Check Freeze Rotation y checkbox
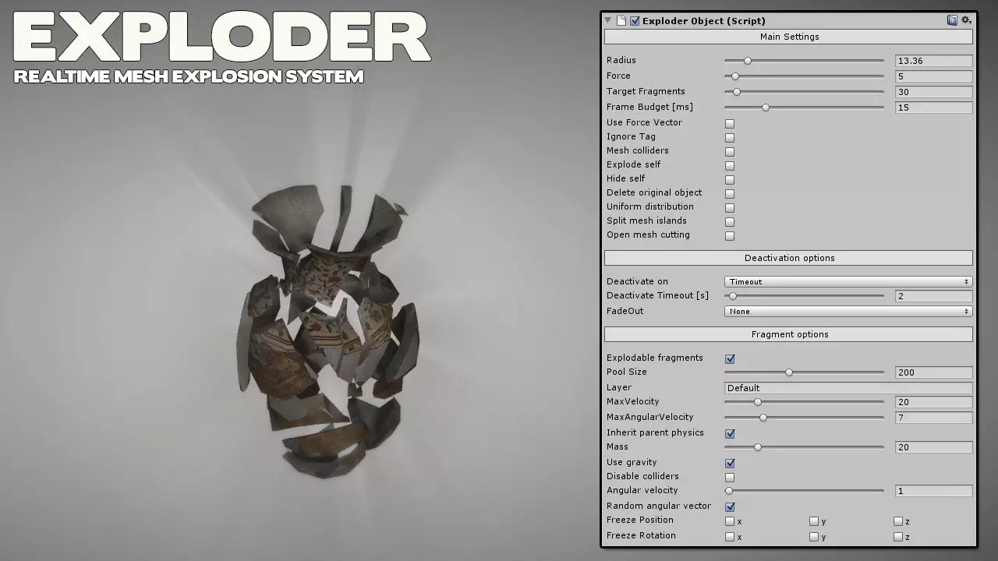Screen dimensions: 998x561 pyautogui.click(x=814, y=537)
